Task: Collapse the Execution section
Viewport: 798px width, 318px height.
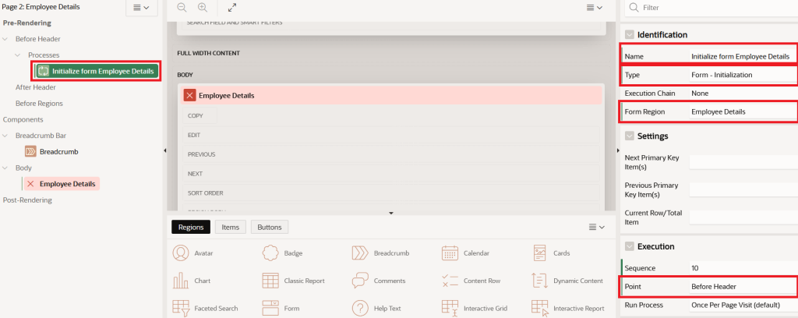Action: (630, 246)
